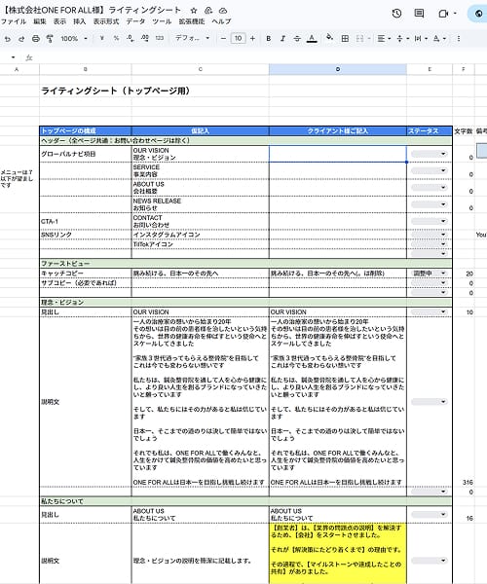Viewport: 487px width, 584px height.
Task: Decrease font size with minus button
Action: (x=223, y=38)
